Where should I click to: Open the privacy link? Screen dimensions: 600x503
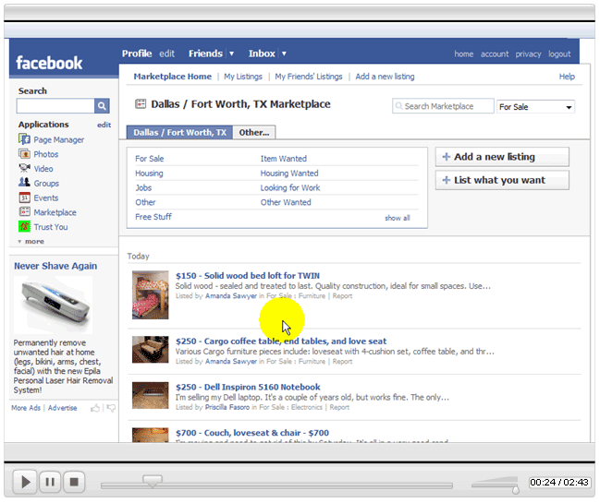click(x=528, y=54)
